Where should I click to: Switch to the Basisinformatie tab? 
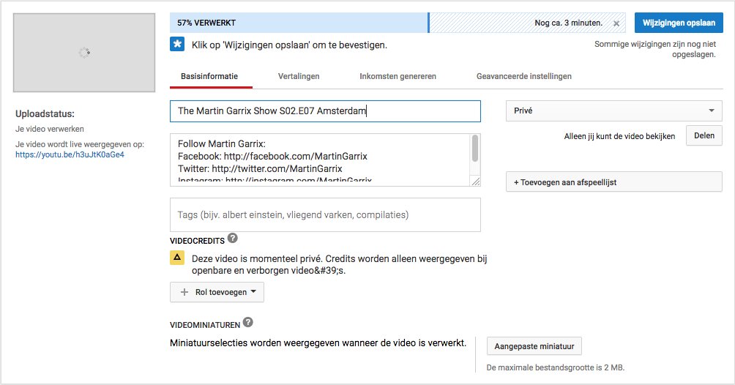coord(209,76)
